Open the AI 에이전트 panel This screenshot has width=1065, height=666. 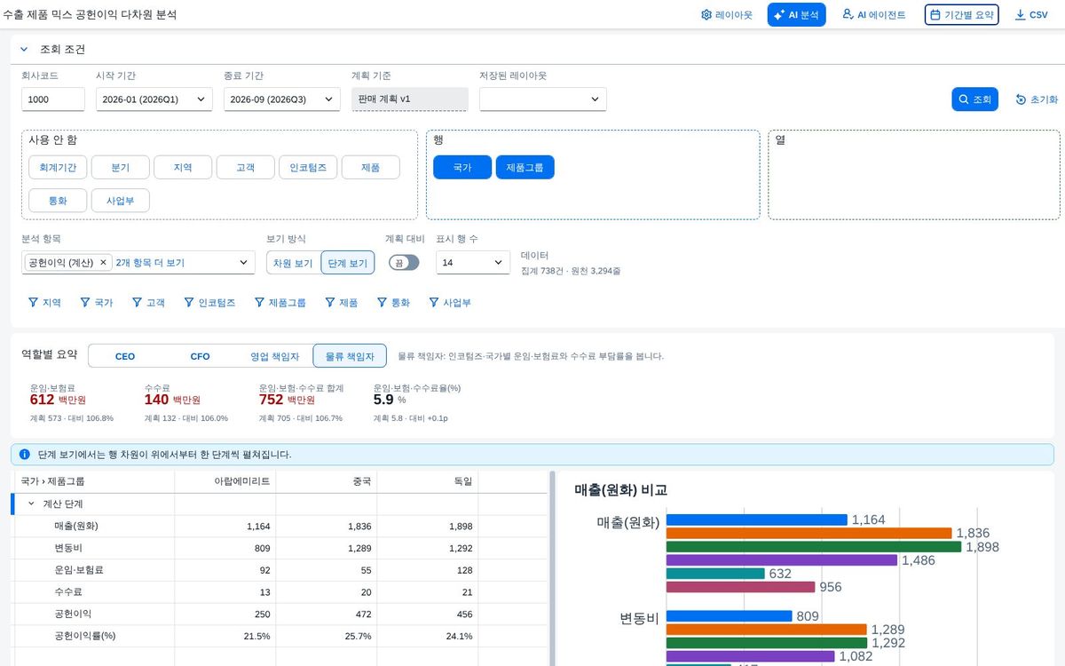coord(874,15)
